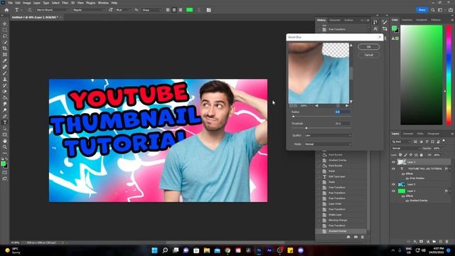Image resolution: width=455 pixels, height=256 pixels.
Task: Open the Filter menu
Action: pos(65,3)
